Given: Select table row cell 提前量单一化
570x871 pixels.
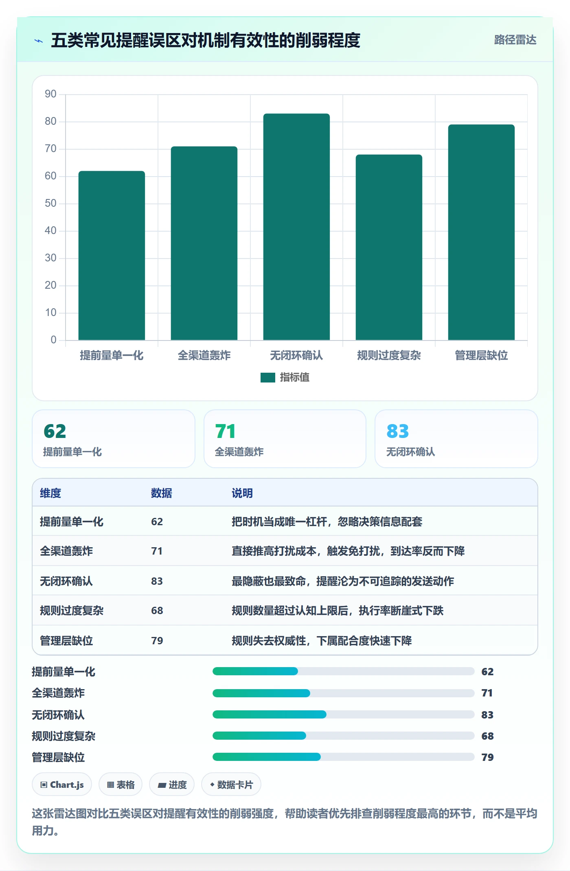Looking at the screenshot, I should (72, 522).
